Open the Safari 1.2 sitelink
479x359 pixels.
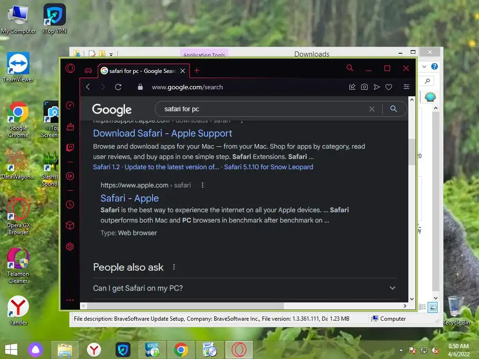point(106,167)
